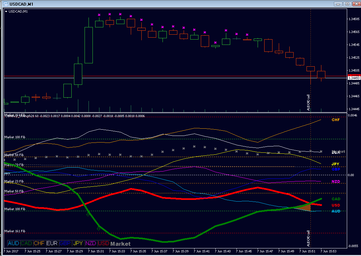Screen dimensions: 361x256
Task: Click the 1.34525 price scale value
Action: click(x=354, y=57)
